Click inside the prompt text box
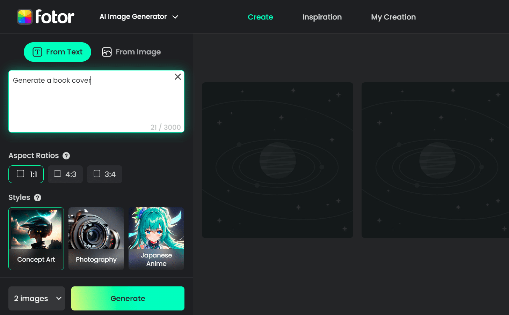The width and height of the screenshot is (509, 315). click(96, 102)
